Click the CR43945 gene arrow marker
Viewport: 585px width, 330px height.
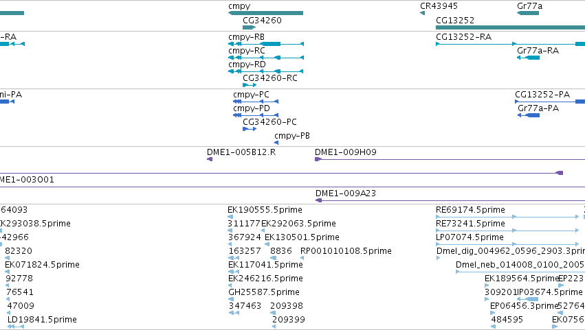click(422, 13)
